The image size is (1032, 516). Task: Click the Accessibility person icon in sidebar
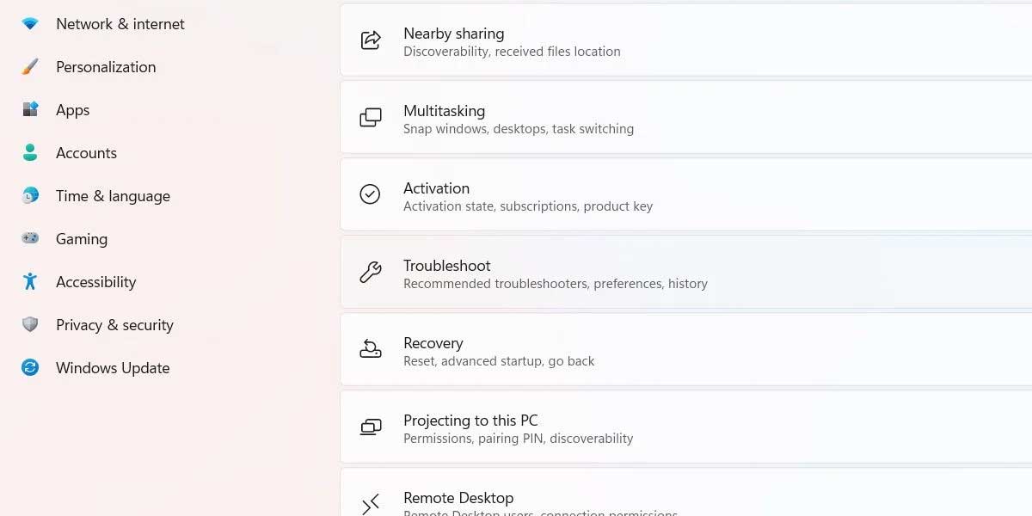pos(29,281)
